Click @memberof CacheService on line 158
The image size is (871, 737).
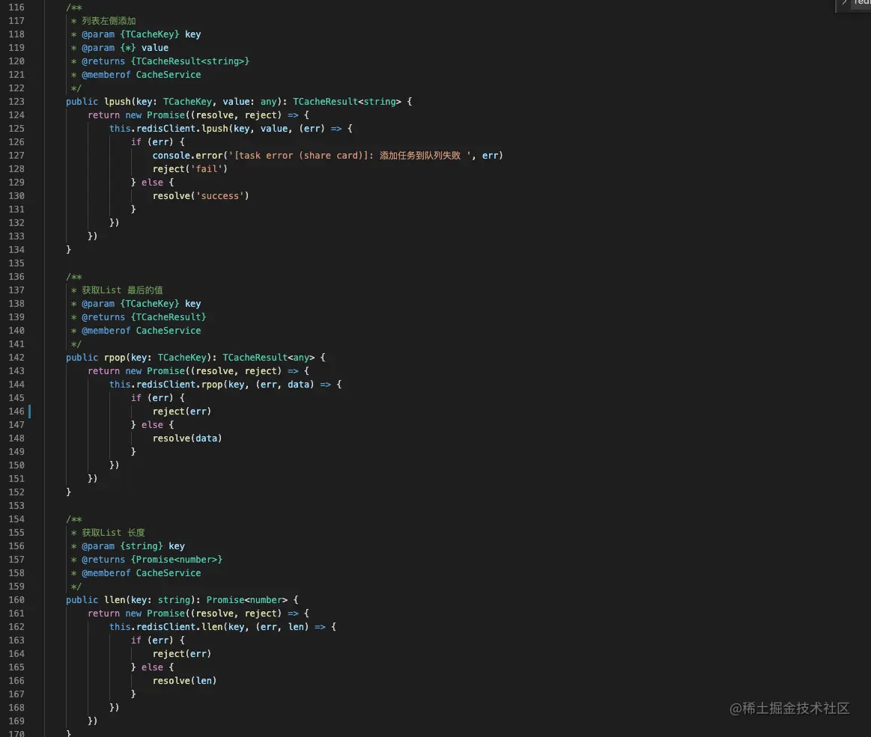pos(141,573)
